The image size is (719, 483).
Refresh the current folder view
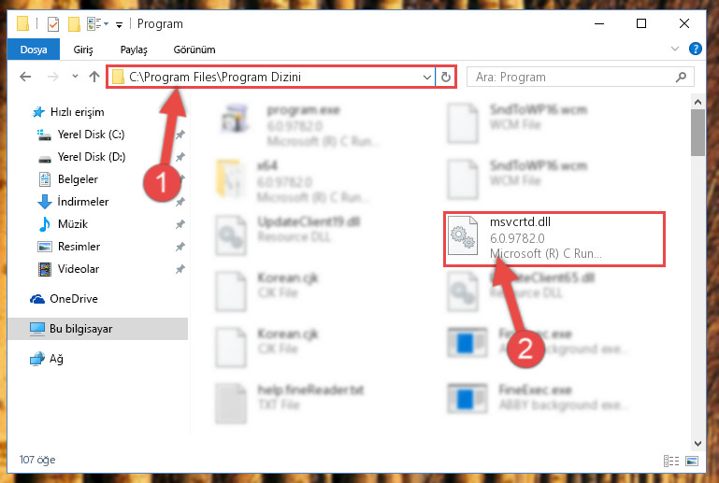445,77
